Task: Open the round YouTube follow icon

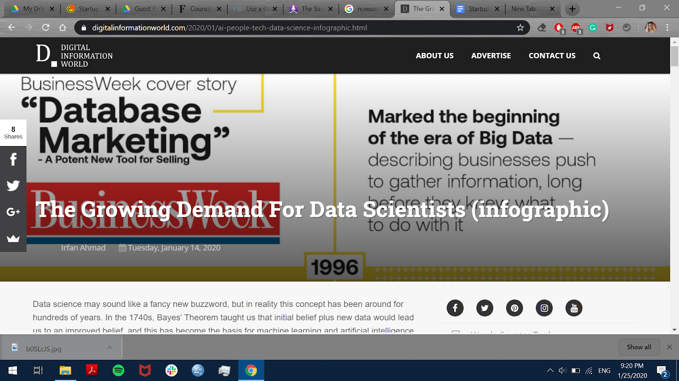Action: (574, 308)
